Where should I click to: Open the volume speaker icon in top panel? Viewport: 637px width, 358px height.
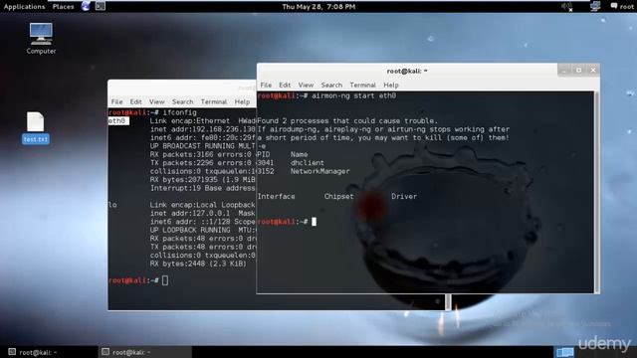566,7
